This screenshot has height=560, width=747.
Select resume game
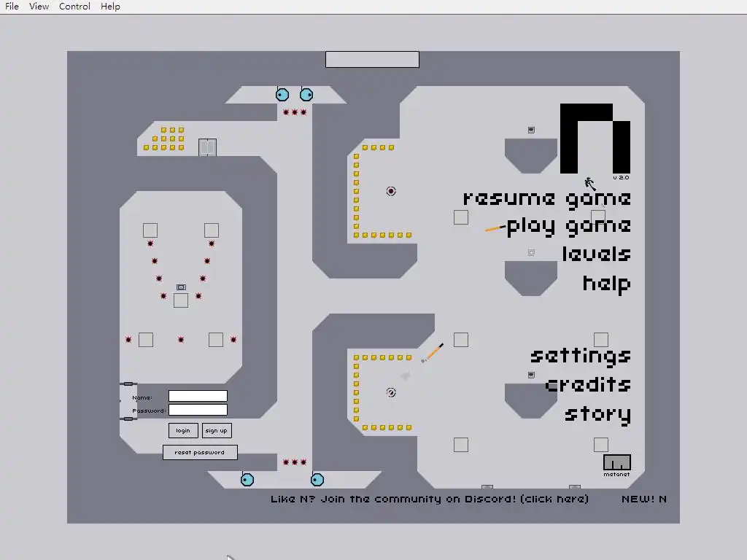click(x=547, y=199)
